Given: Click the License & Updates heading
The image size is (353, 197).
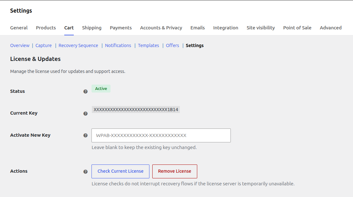Looking at the screenshot, I should (35, 59).
